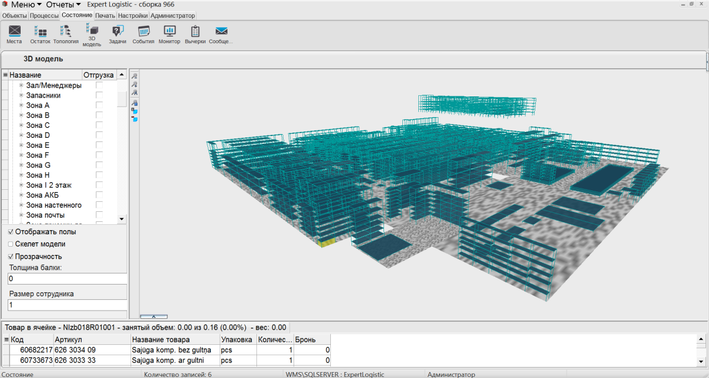The width and height of the screenshot is (709, 378).
Task: Open the События events icon
Action: point(143,34)
